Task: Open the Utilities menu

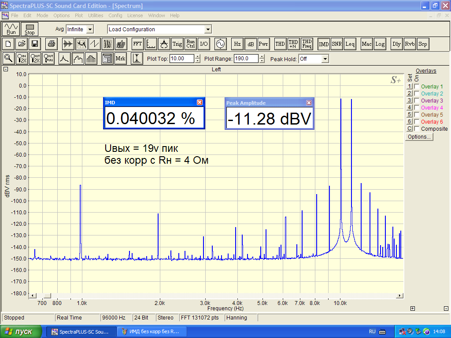Action: tap(96, 15)
